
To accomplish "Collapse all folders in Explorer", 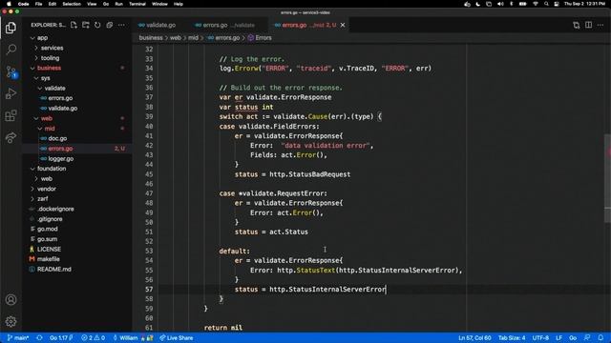I will (x=110, y=25).
